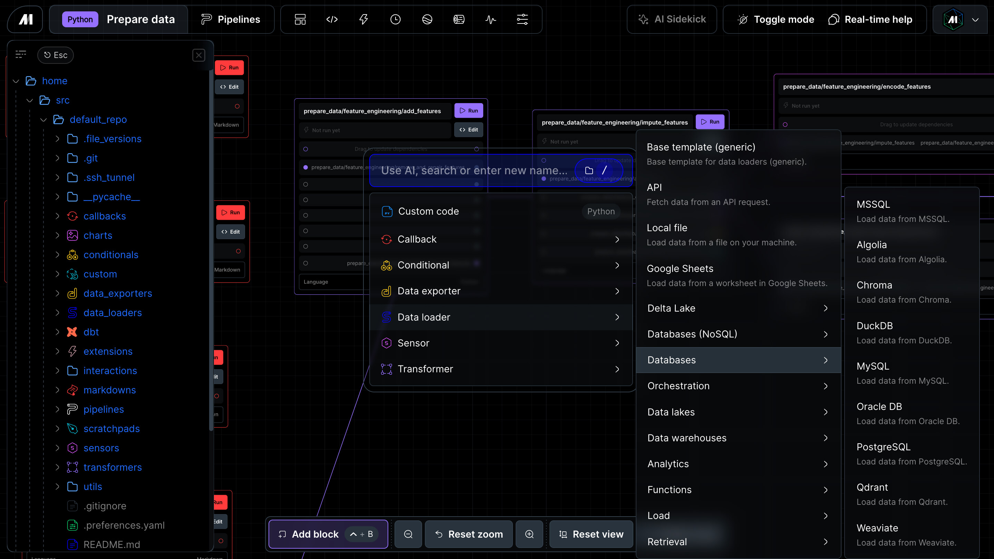This screenshot has width=994, height=559.
Task: Select the DuckDB loader template
Action: 912,333
